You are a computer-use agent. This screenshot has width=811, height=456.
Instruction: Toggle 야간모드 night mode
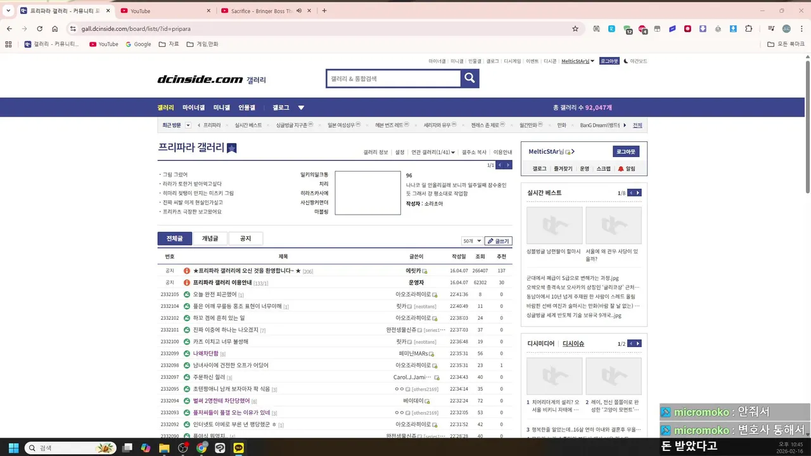click(635, 61)
